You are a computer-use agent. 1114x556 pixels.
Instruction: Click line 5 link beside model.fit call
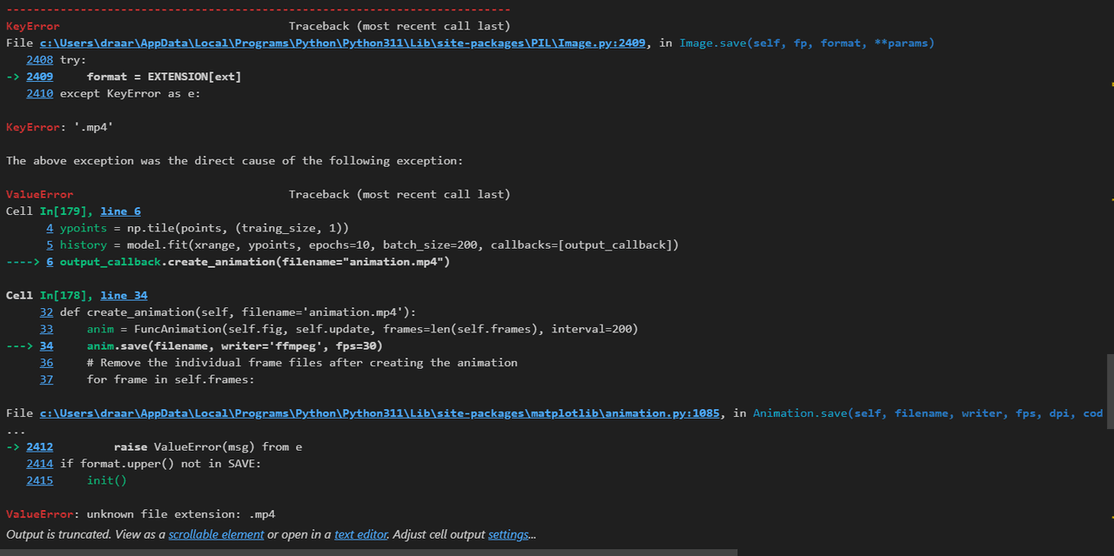(x=50, y=245)
